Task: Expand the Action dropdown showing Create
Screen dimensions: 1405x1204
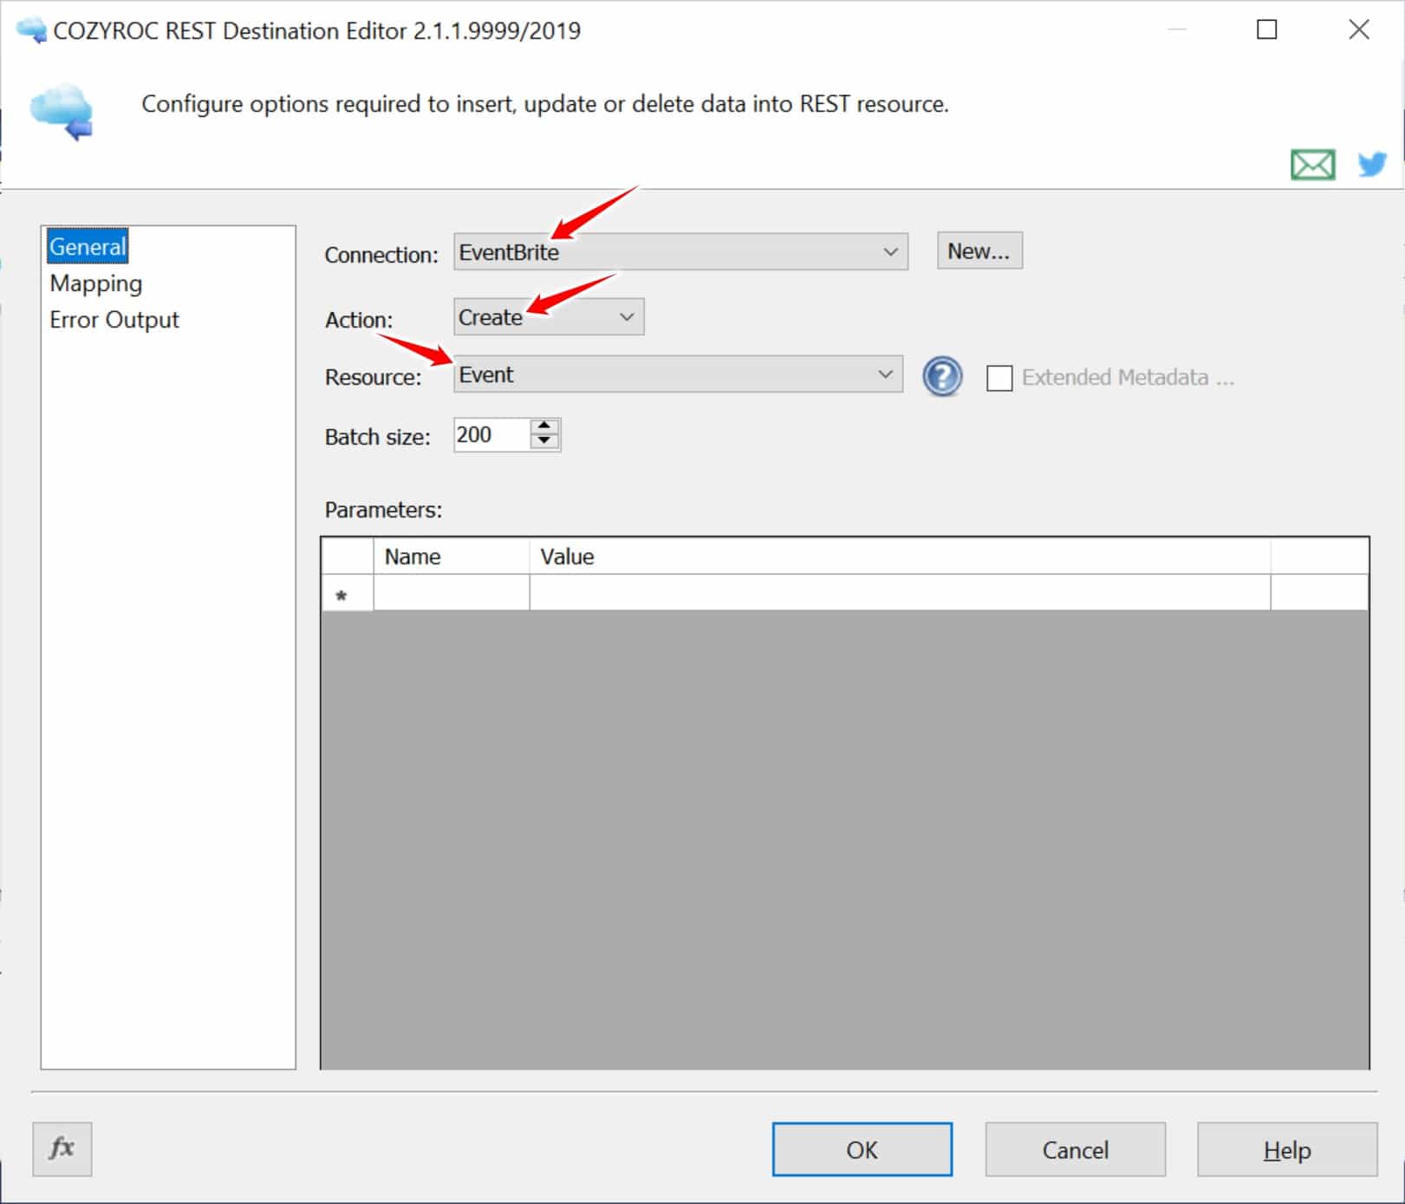Action: point(549,316)
